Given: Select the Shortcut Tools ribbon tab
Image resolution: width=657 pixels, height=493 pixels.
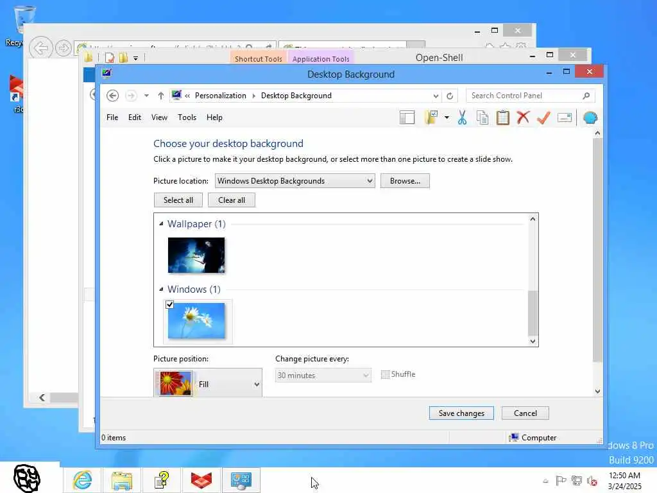Looking at the screenshot, I should [258, 58].
